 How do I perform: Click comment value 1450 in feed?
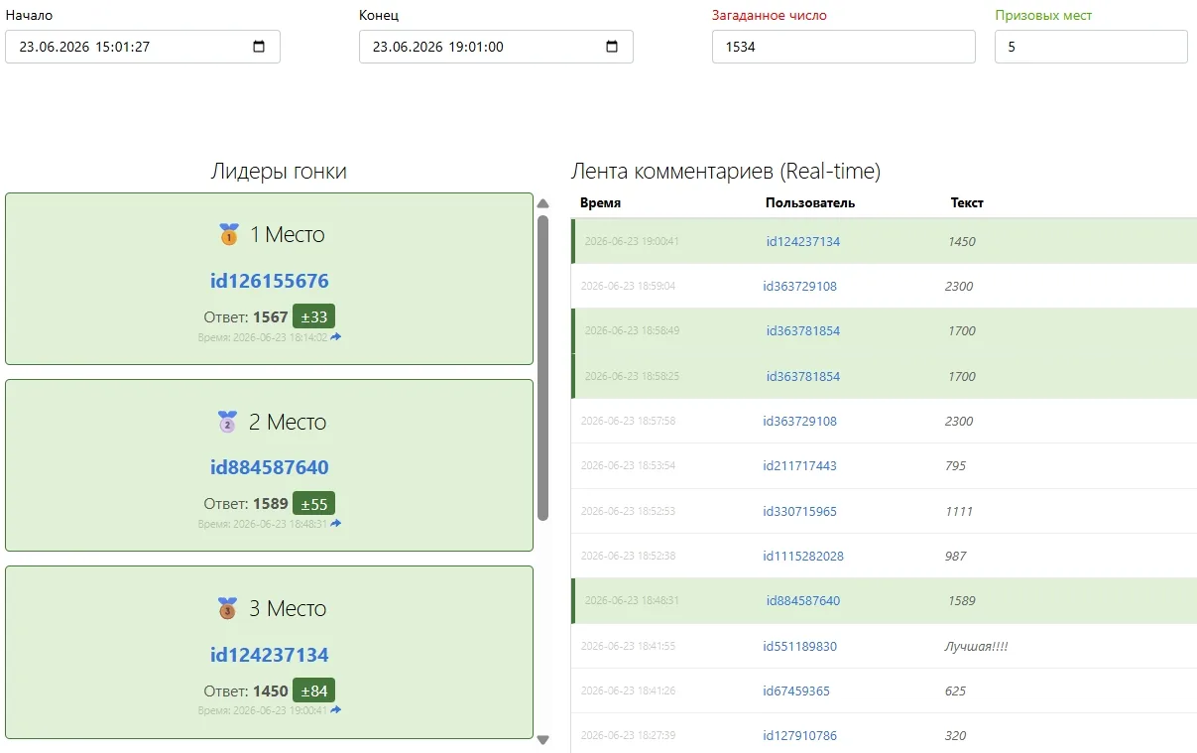click(962, 242)
